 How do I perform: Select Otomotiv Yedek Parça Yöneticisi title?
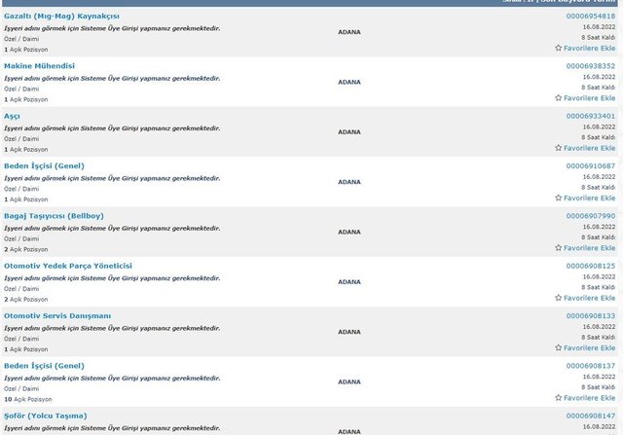tap(68, 266)
